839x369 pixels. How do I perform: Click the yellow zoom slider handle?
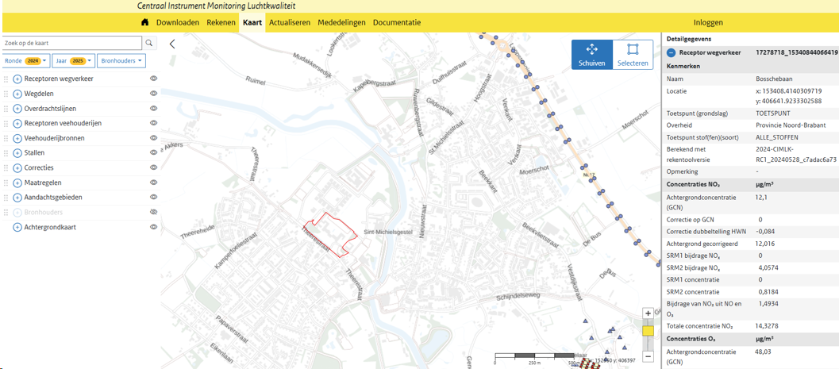[x=648, y=331]
